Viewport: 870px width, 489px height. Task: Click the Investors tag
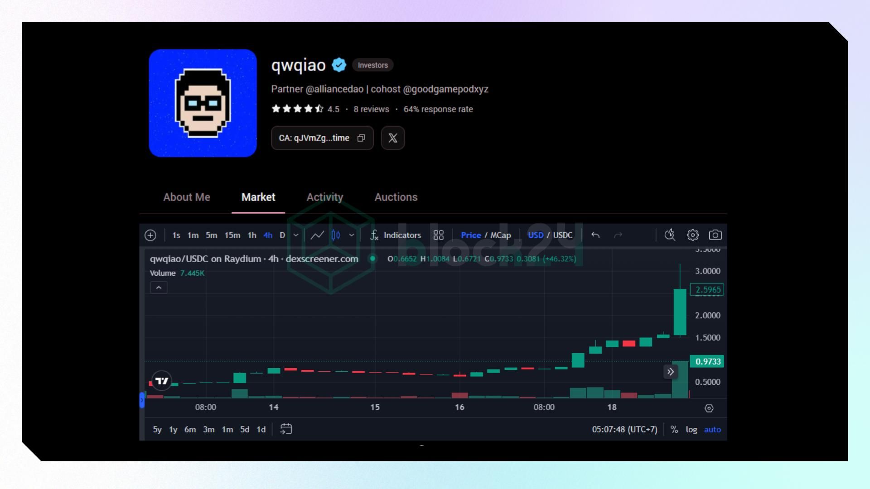pos(372,65)
